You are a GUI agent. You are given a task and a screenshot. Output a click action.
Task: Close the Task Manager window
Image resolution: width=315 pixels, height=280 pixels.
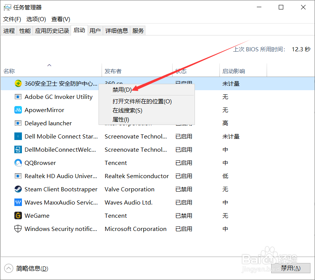[303, 7]
